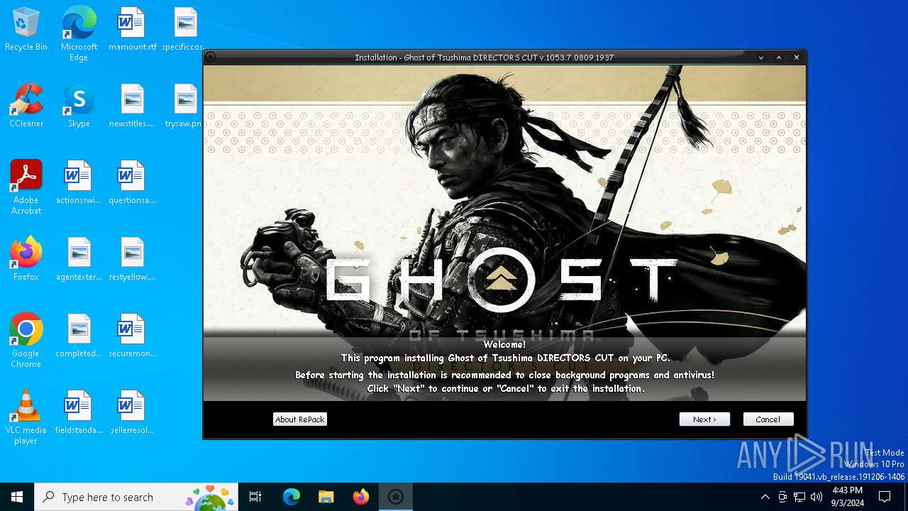
Task: Click the 'Welcome!' heading text
Action: [x=504, y=344]
